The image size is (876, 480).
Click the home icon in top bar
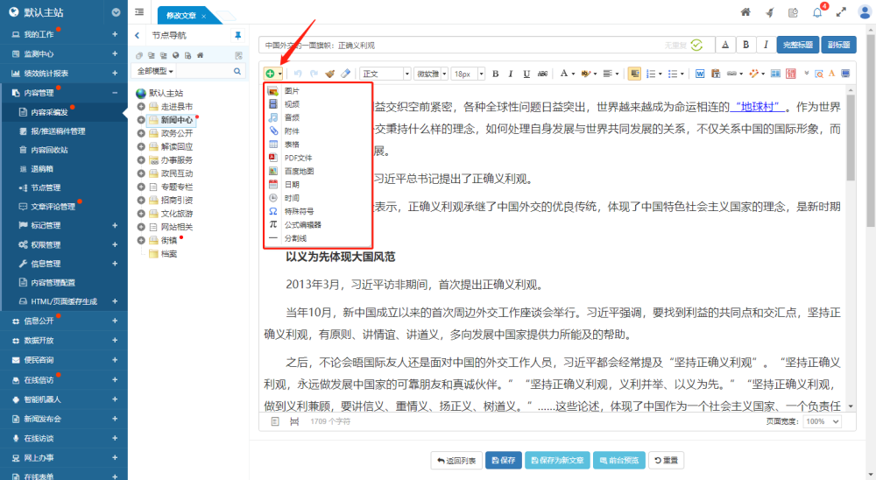[745, 12]
